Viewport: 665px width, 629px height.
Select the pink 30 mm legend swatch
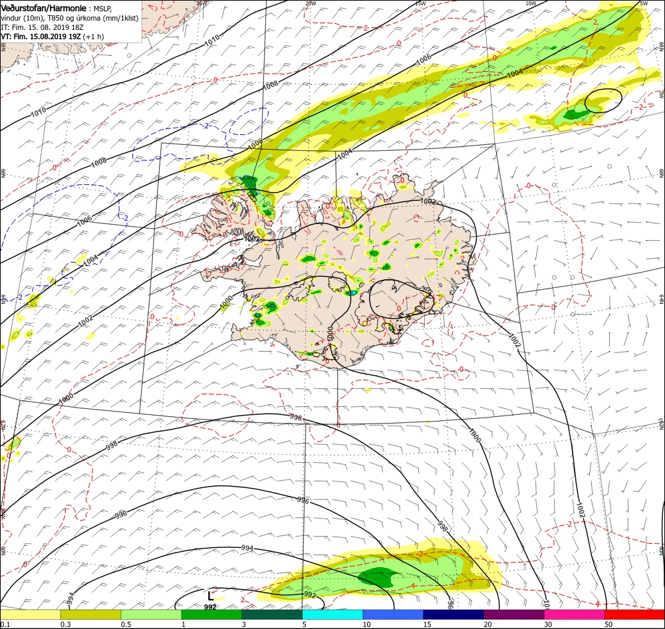click(x=575, y=615)
